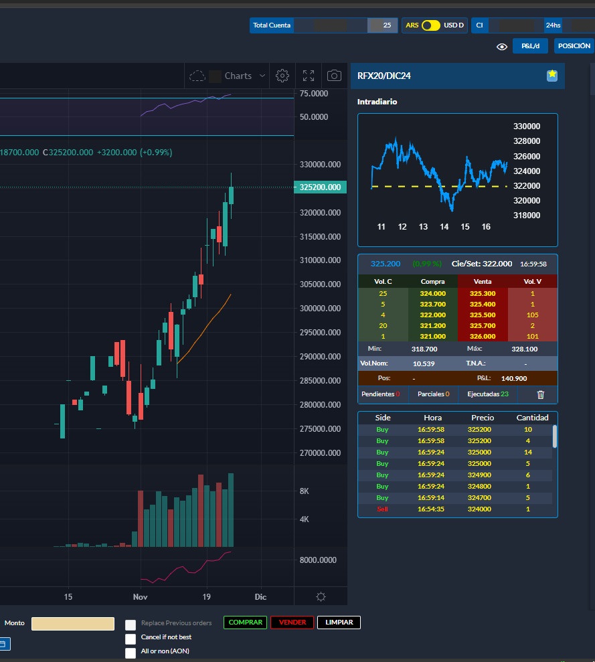Click the Vol. C column header
The image size is (595, 662).
click(383, 282)
